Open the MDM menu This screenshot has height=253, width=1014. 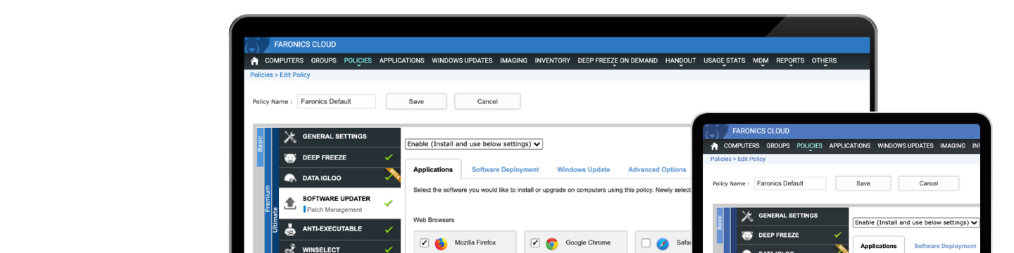click(760, 61)
